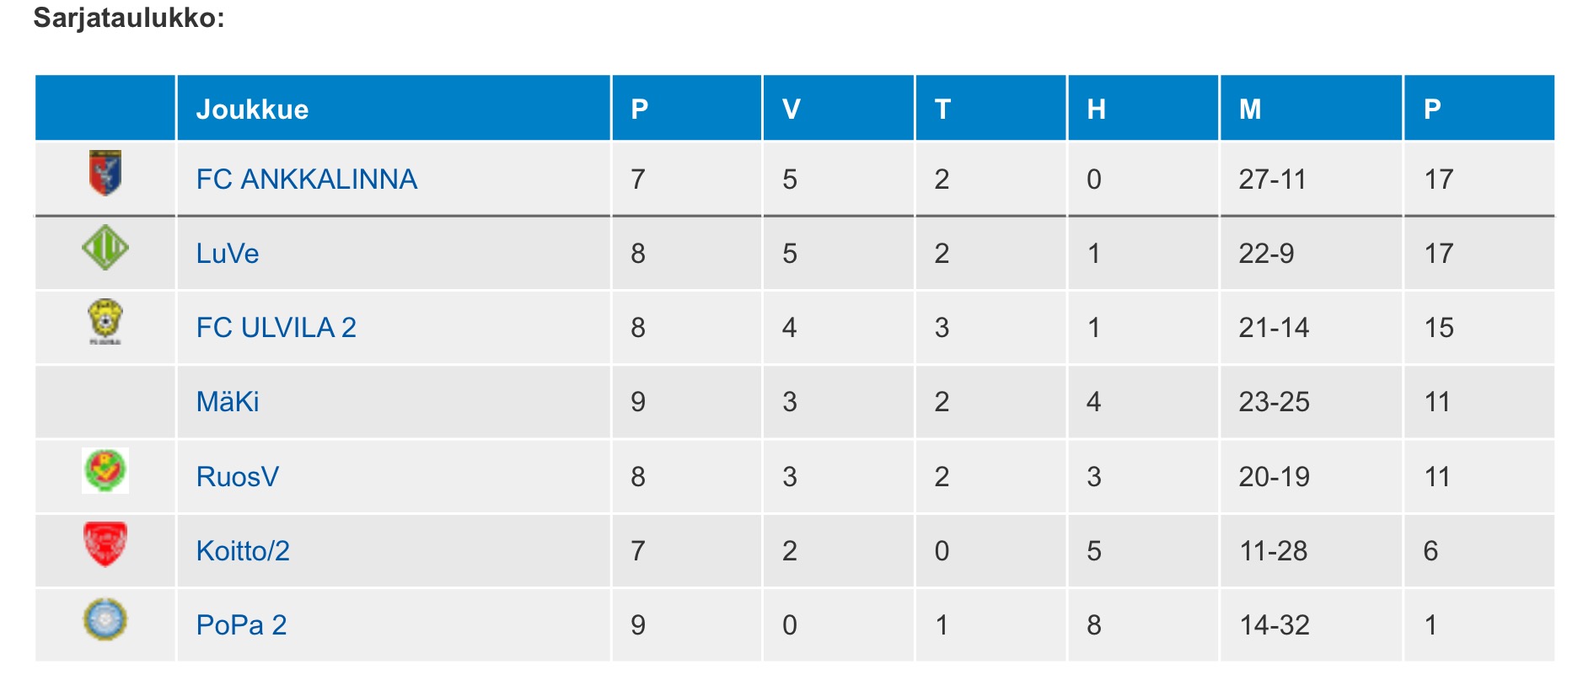Screen dimensions: 1594x691
Task: Click the T draws column header
Action: pos(942,110)
